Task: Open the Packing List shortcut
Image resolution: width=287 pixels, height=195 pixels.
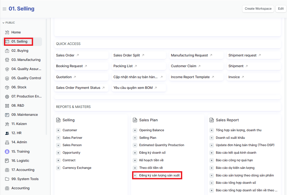Action: (123, 66)
